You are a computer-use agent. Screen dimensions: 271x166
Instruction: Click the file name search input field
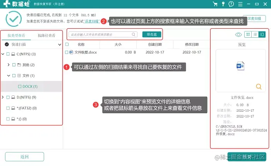pyautogui.click(x=103, y=35)
